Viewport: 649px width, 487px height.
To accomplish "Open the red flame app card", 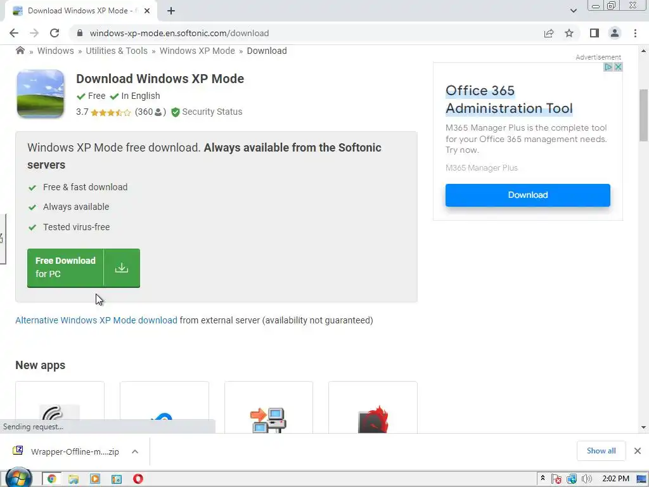I will (373, 408).
